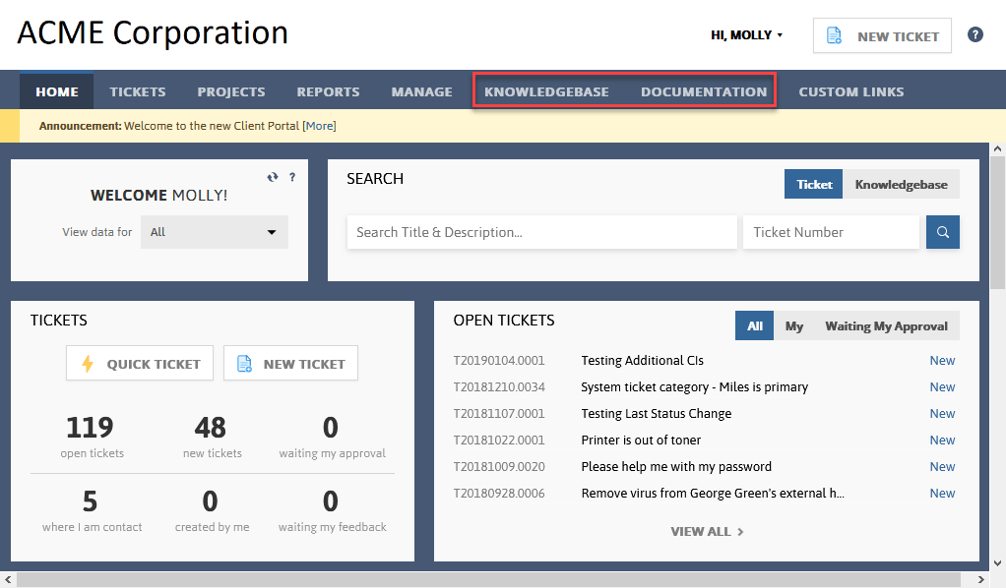
Task: Open the Hi, Molly user menu
Action: coord(747,35)
